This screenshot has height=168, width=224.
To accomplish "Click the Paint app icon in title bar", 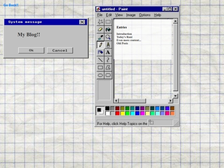I will tap(98, 9).
